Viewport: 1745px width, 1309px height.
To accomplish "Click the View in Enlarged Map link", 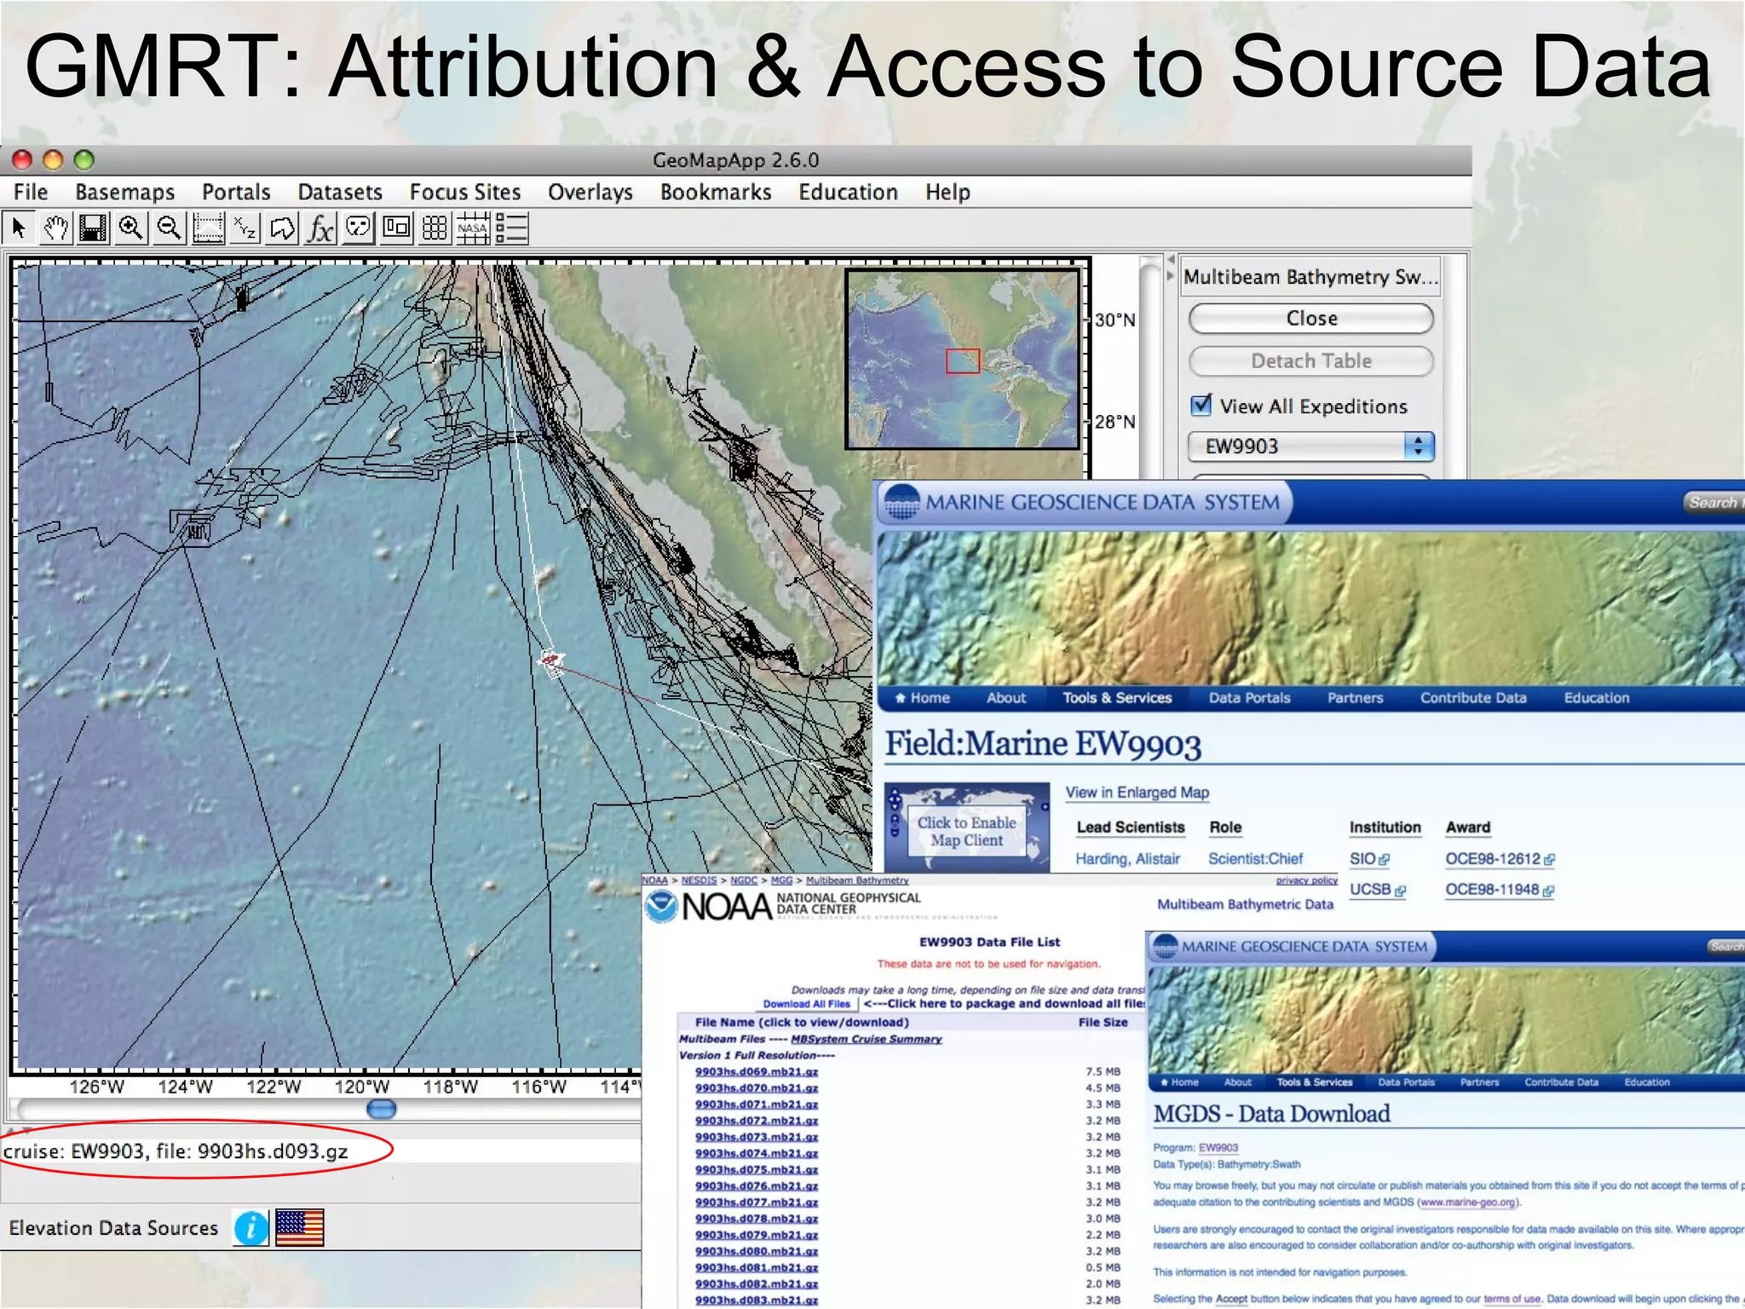I will 1137,793.
